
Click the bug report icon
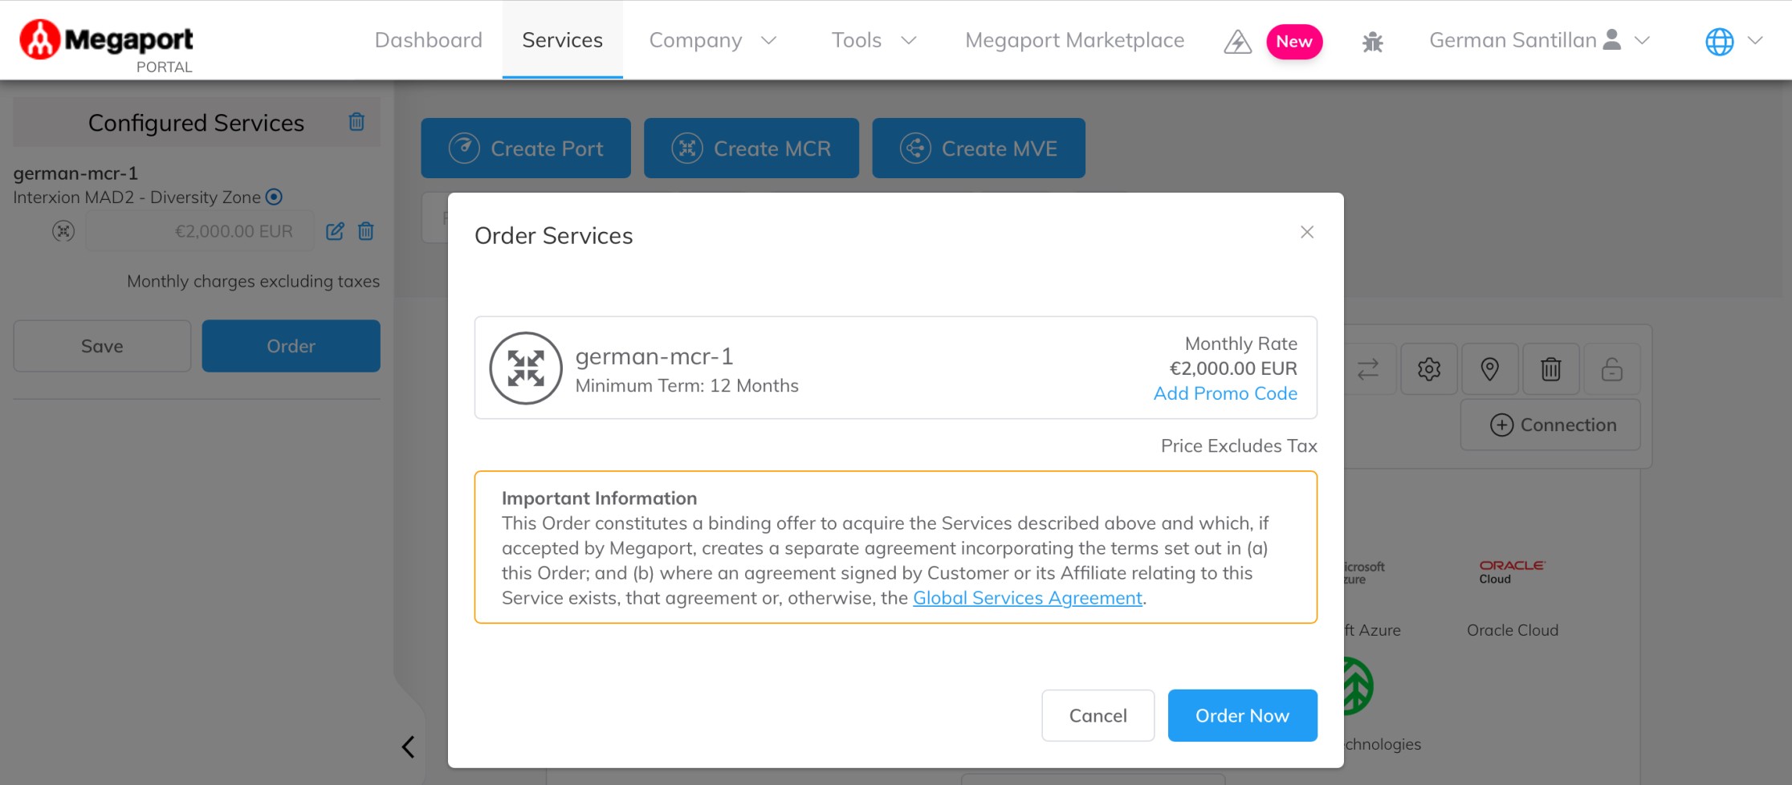(x=1372, y=42)
